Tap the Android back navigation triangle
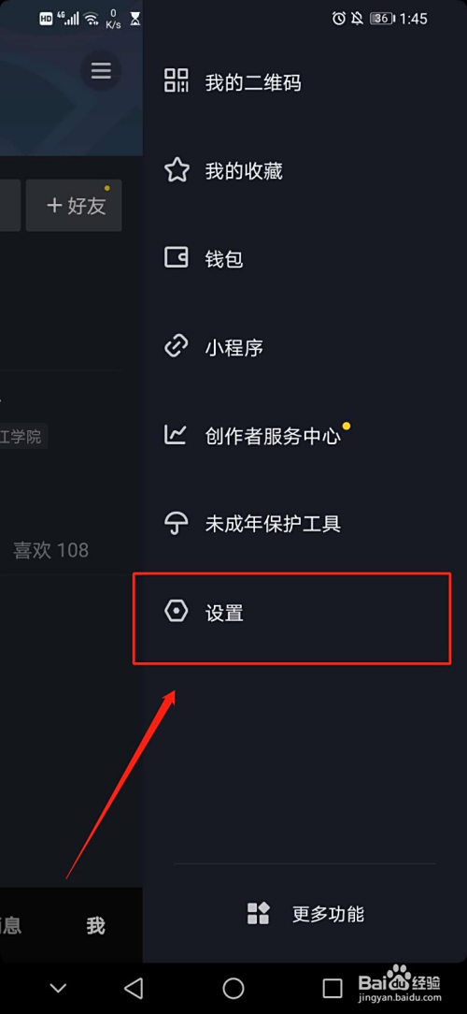 pyautogui.click(x=133, y=988)
